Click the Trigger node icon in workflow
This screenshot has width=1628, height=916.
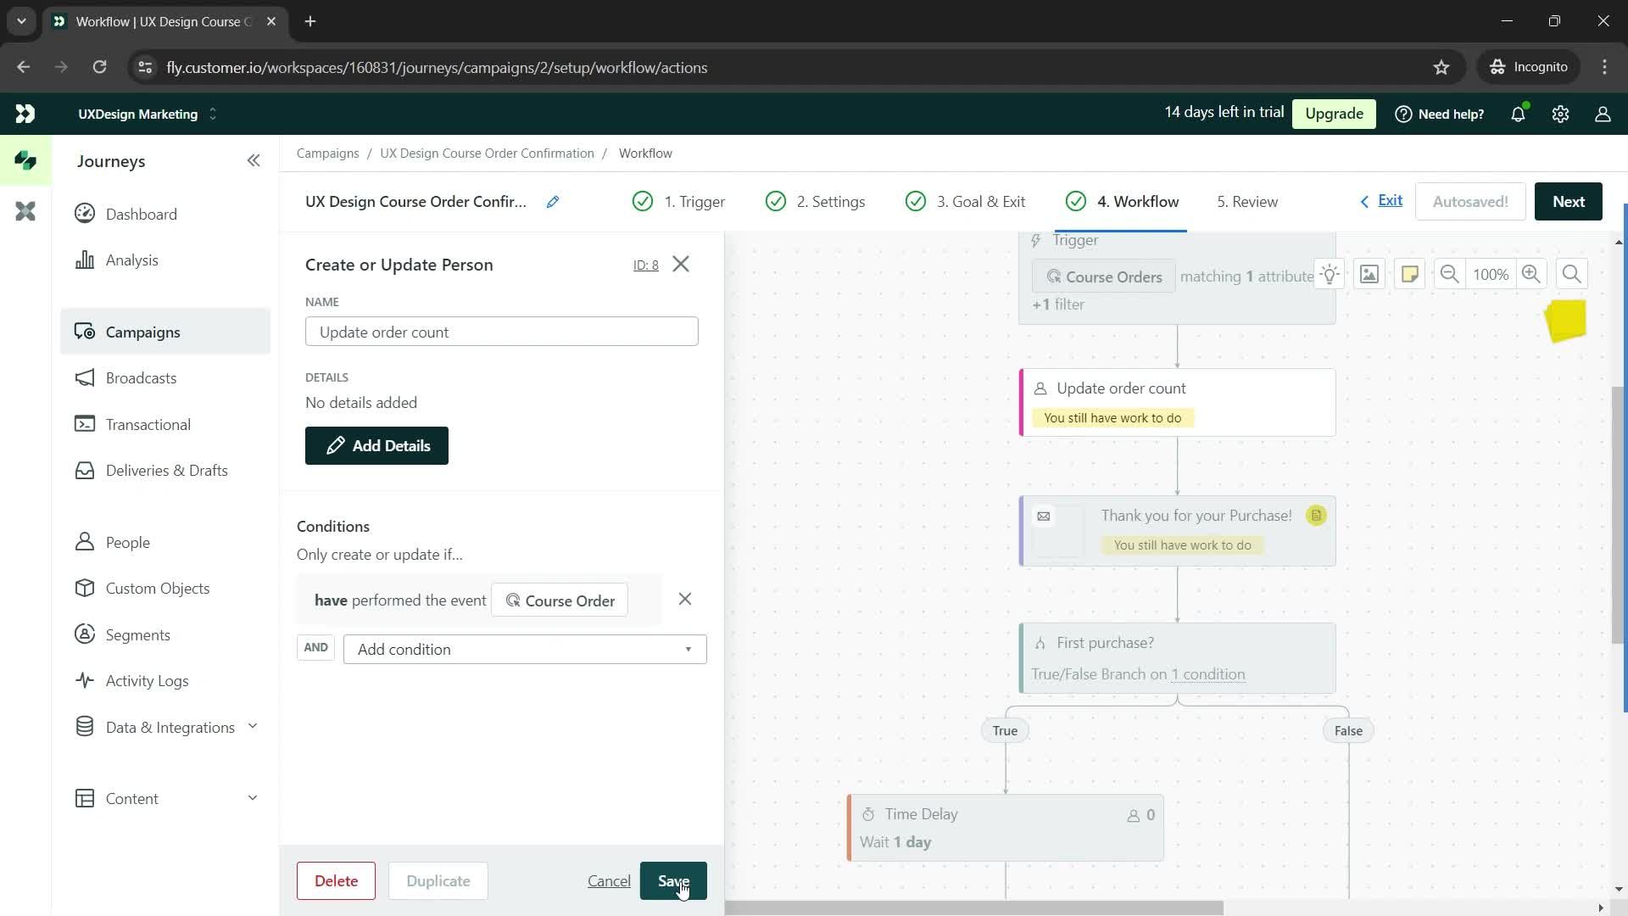tap(1038, 239)
